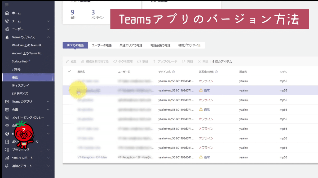Click the Home house icon
318x178 pixels.
tap(7, 13)
